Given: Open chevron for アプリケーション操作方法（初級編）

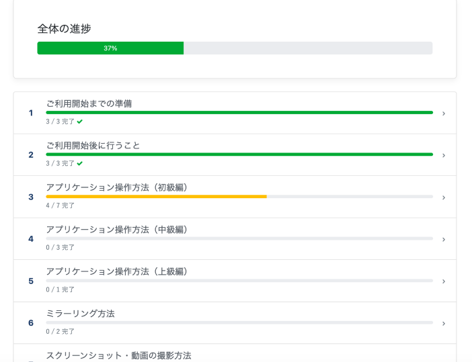Looking at the screenshot, I should click(x=443, y=197).
